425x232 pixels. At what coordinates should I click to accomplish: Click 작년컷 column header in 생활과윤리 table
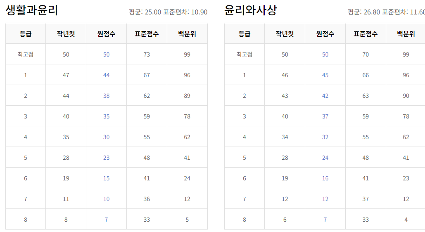66,33
